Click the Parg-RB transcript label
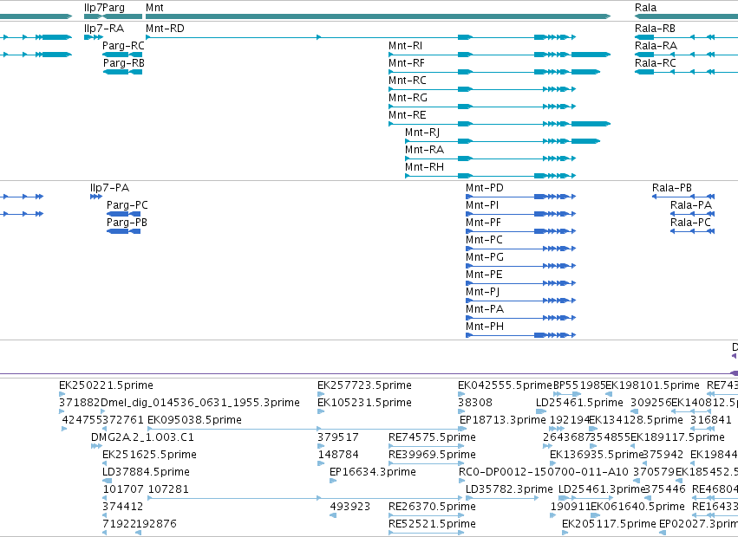 tap(124, 63)
